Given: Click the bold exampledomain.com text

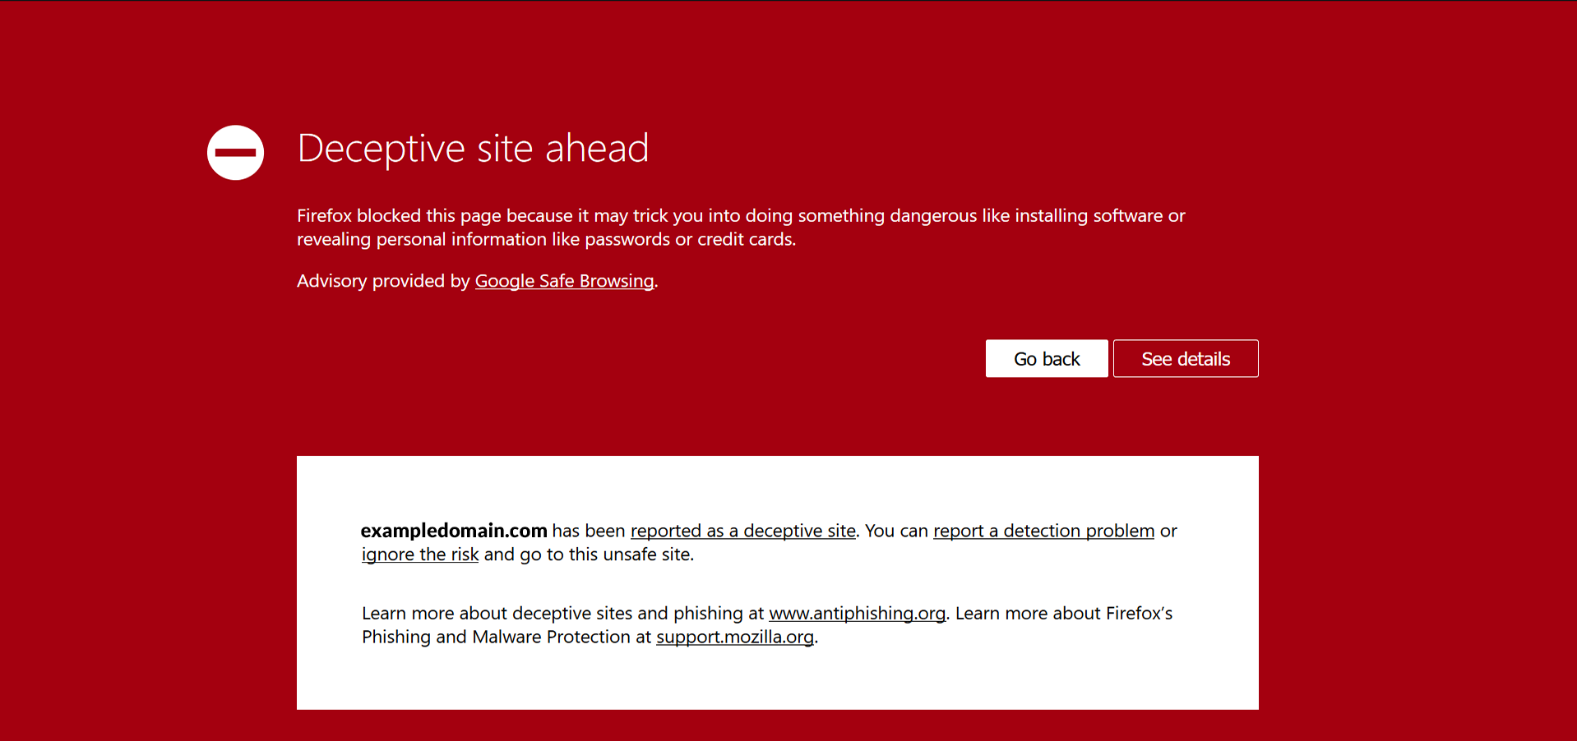Looking at the screenshot, I should (453, 531).
